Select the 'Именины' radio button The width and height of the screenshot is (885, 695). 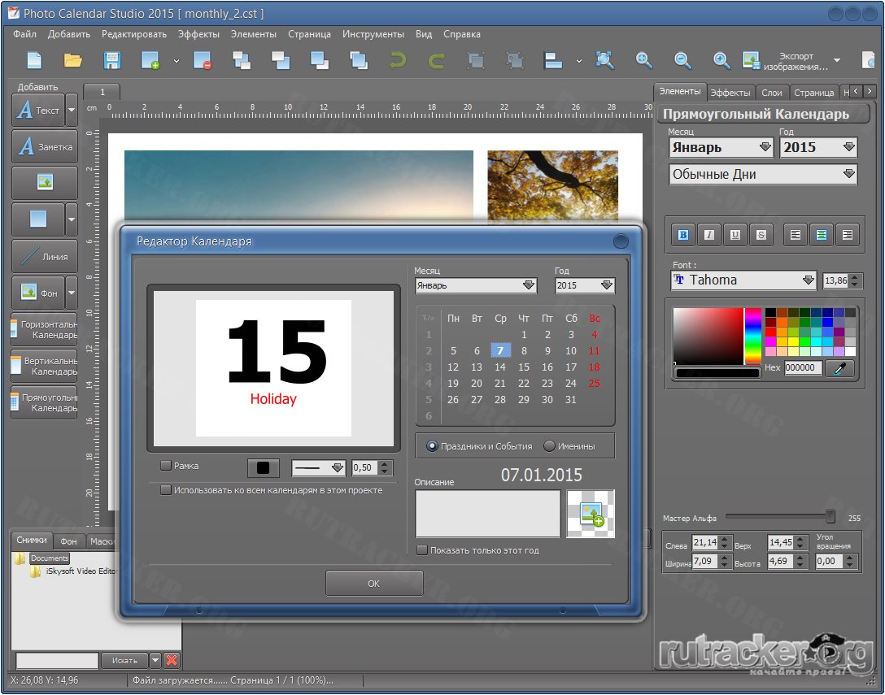pyautogui.click(x=549, y=446)
